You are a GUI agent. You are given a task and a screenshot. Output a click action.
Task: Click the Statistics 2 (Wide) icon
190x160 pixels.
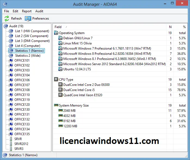coord(11,56)
